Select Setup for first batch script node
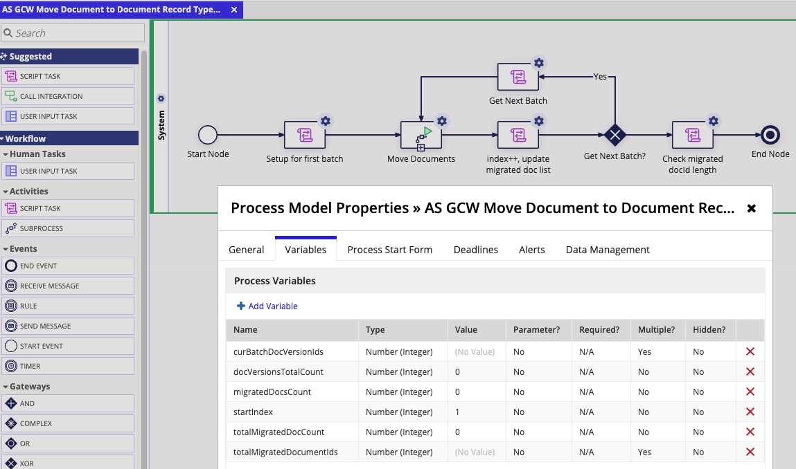 pos(305,135)
